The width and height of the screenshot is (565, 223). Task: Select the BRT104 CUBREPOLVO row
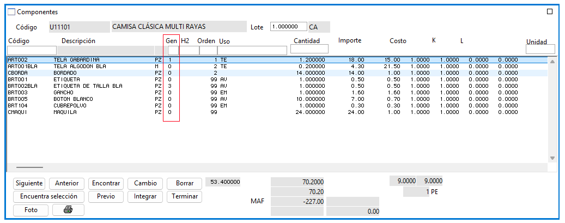[277, 106]
